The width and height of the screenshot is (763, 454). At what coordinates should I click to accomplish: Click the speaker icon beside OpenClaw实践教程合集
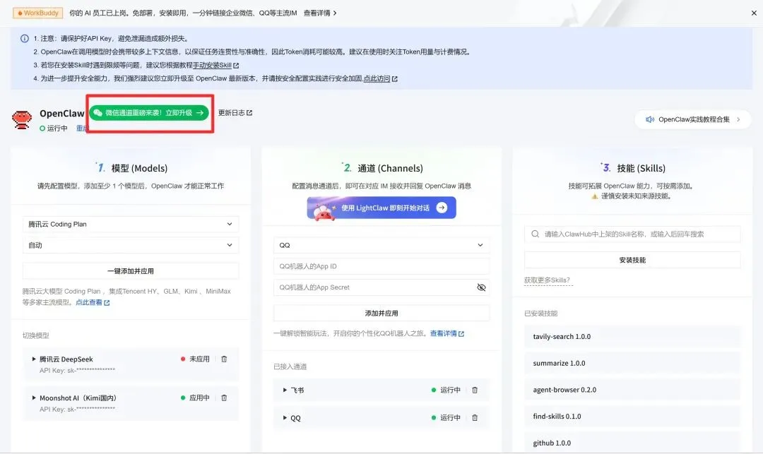pyautogui.click(x=650, y=119)
